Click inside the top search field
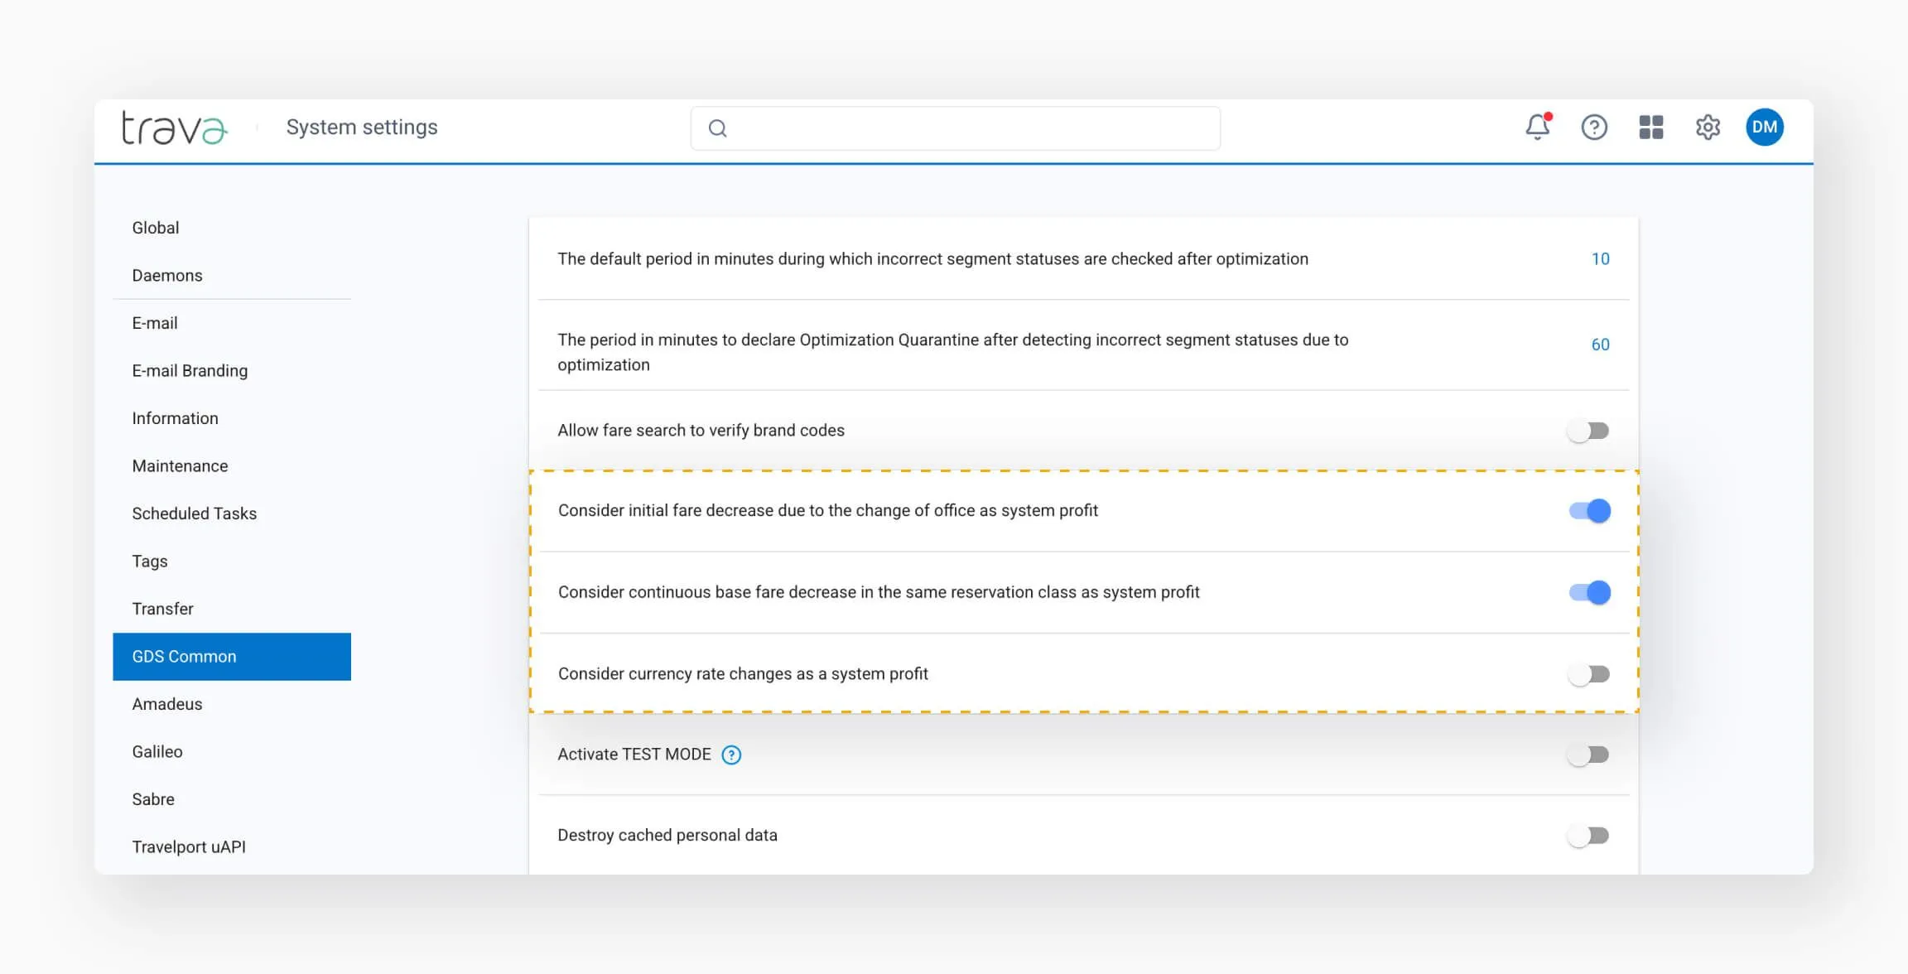1908x974 pixels. 952,128
